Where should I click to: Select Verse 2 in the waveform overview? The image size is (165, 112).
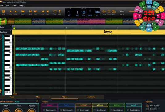(x=54, y=21)
